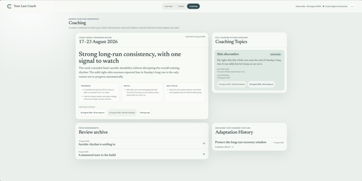This screenshot has height=181, width=362.
Task: Open the three-dot more options menu
Action: 352,6
